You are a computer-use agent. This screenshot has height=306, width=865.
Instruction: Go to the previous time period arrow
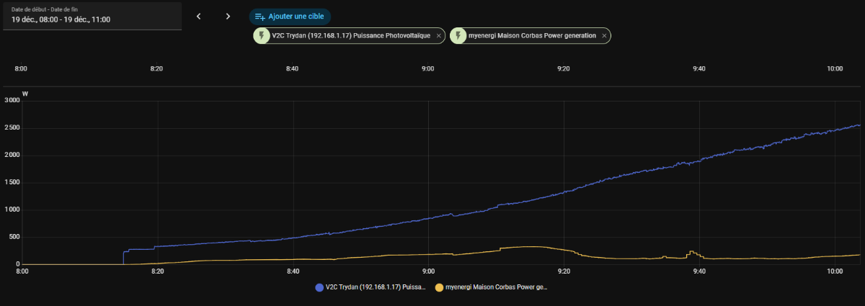(199, 16)
